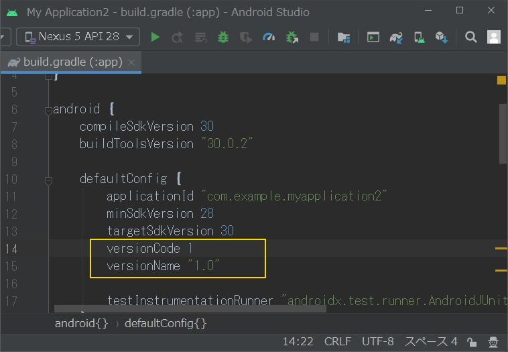Click the buildToolsVersion "30.0.2" value
Viewport: 508px width, 352px height.
[227, 143]
